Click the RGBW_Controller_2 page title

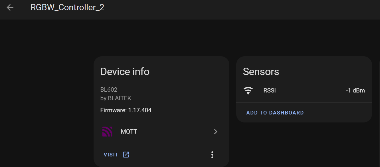pos(67,7)
